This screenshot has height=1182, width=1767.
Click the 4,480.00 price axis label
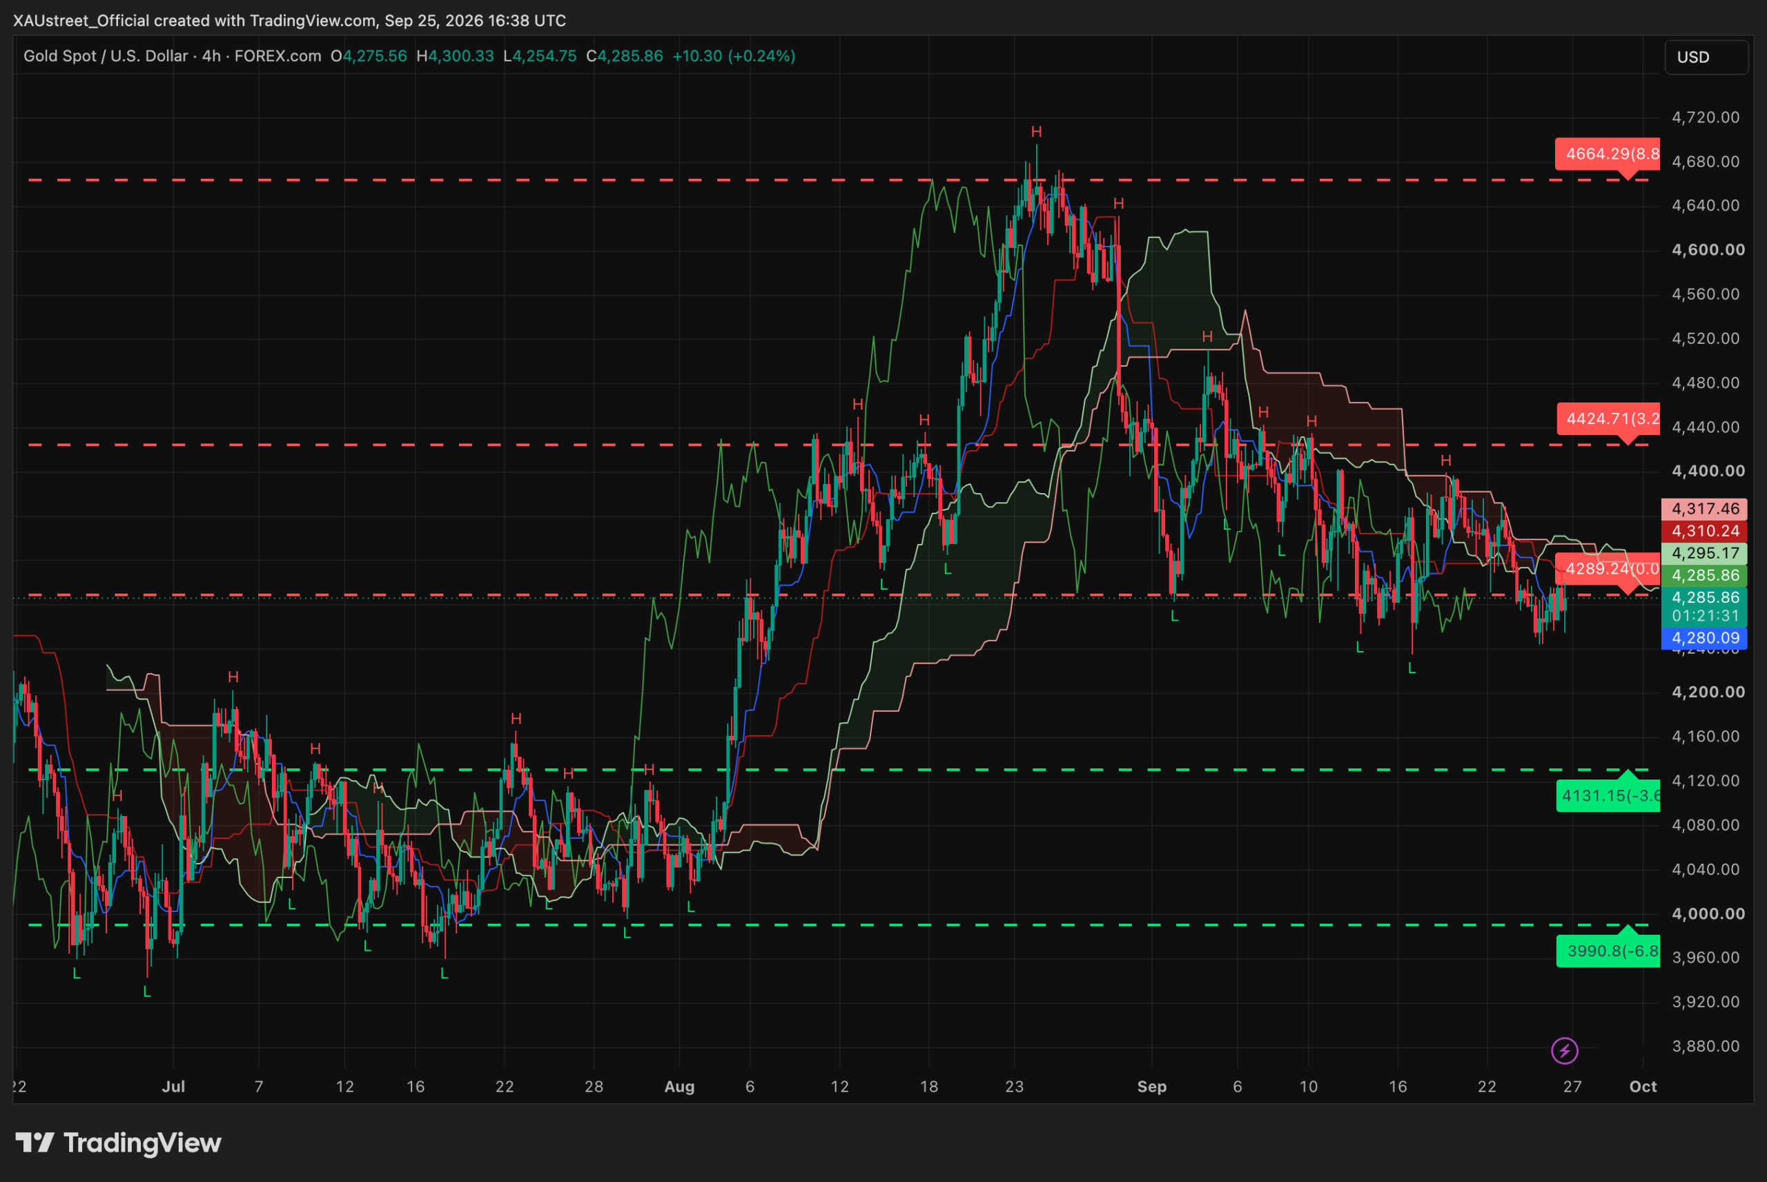(x=1705, y=382)
